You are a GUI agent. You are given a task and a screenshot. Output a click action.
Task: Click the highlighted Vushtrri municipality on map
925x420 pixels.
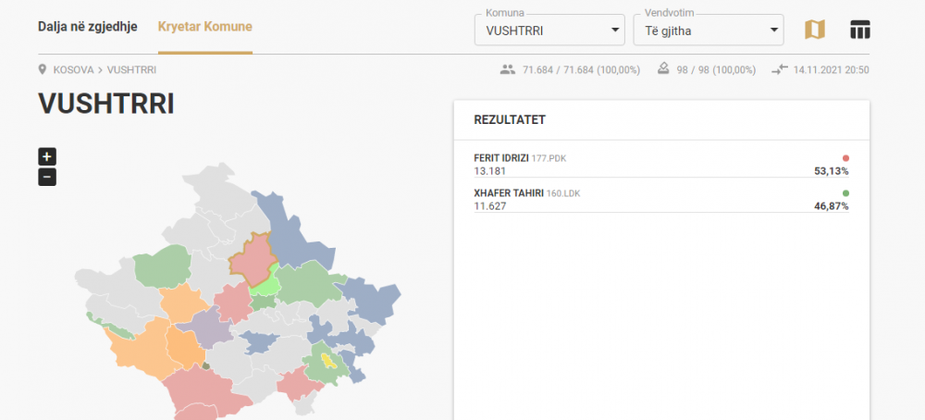(x=252, y=260)
